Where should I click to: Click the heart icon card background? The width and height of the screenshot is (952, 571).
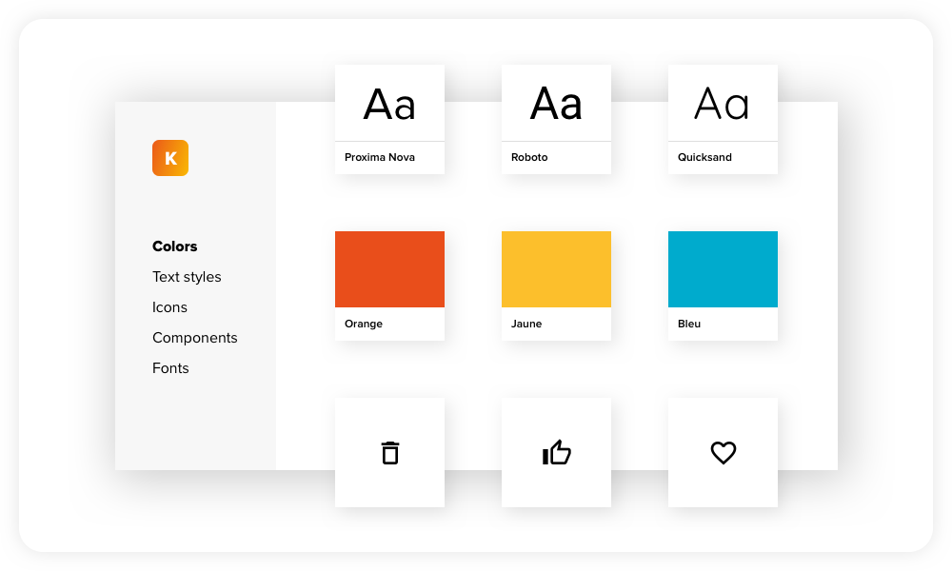[x=723, y=481]
